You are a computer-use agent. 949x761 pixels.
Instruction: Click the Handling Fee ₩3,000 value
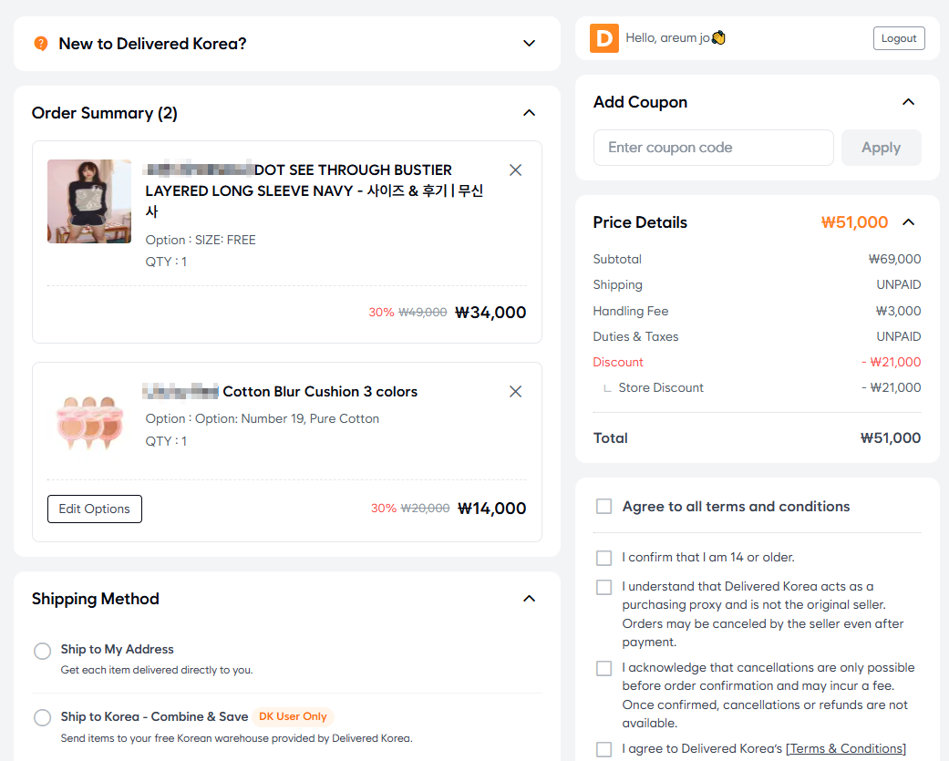coord(898,311)
